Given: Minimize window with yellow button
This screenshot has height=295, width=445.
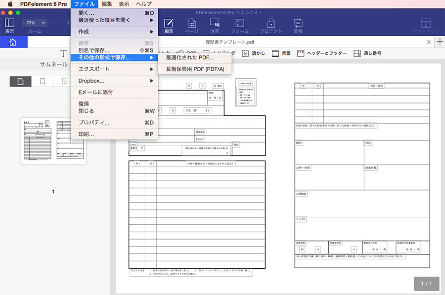Looking at the screenshot, I should pos(10,13).
